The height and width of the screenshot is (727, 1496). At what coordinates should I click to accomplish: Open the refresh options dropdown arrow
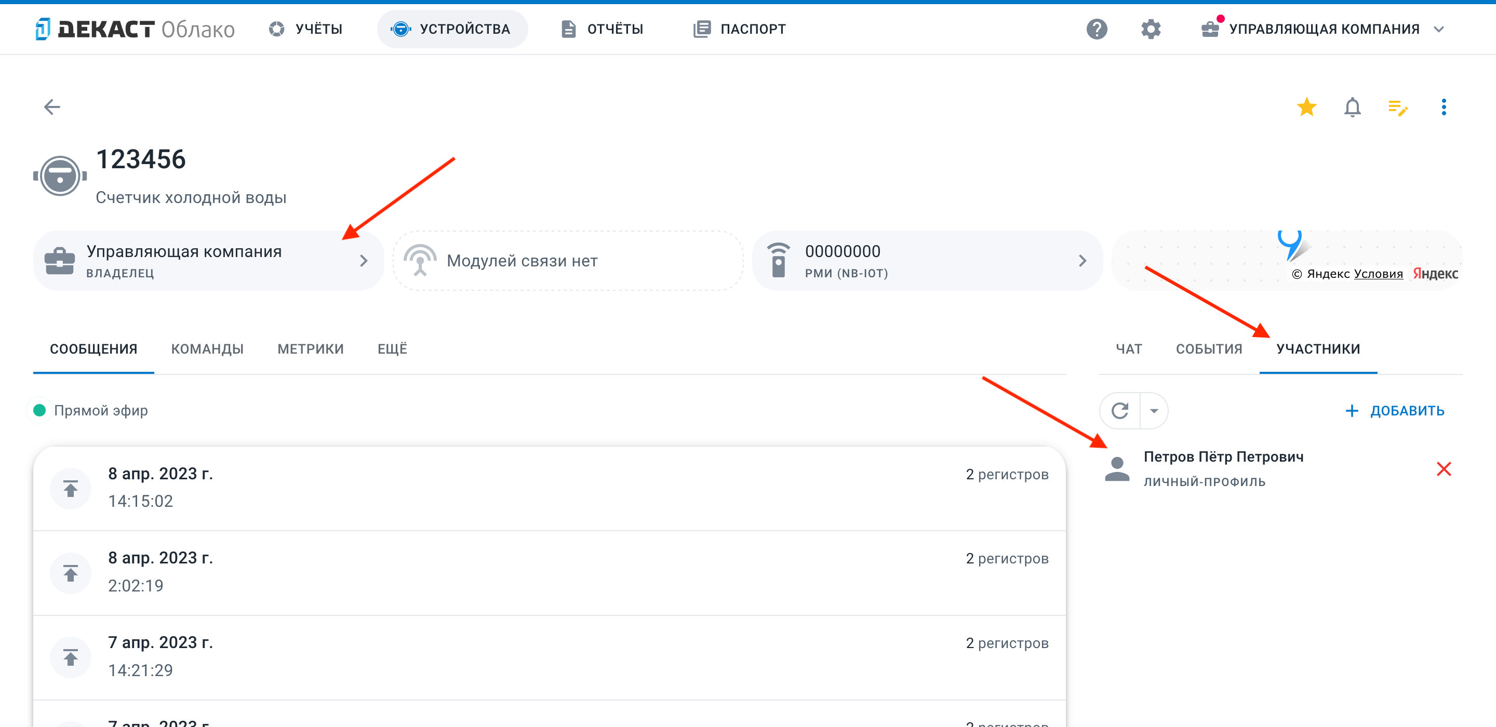pyautogui.click(x=1154, y=411)
